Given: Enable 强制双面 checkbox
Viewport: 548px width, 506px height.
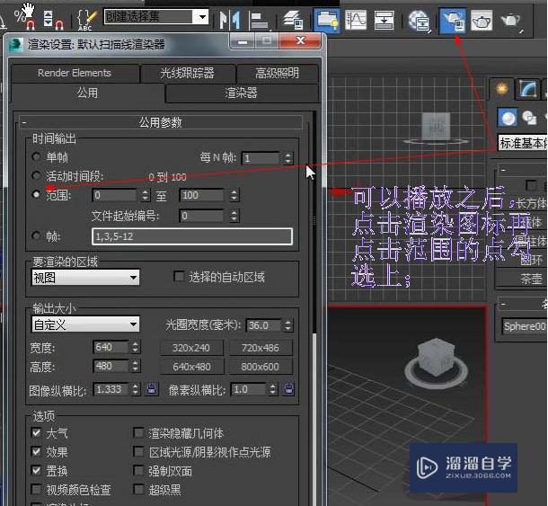Looking at the screenshot, I should pos(138,470).
